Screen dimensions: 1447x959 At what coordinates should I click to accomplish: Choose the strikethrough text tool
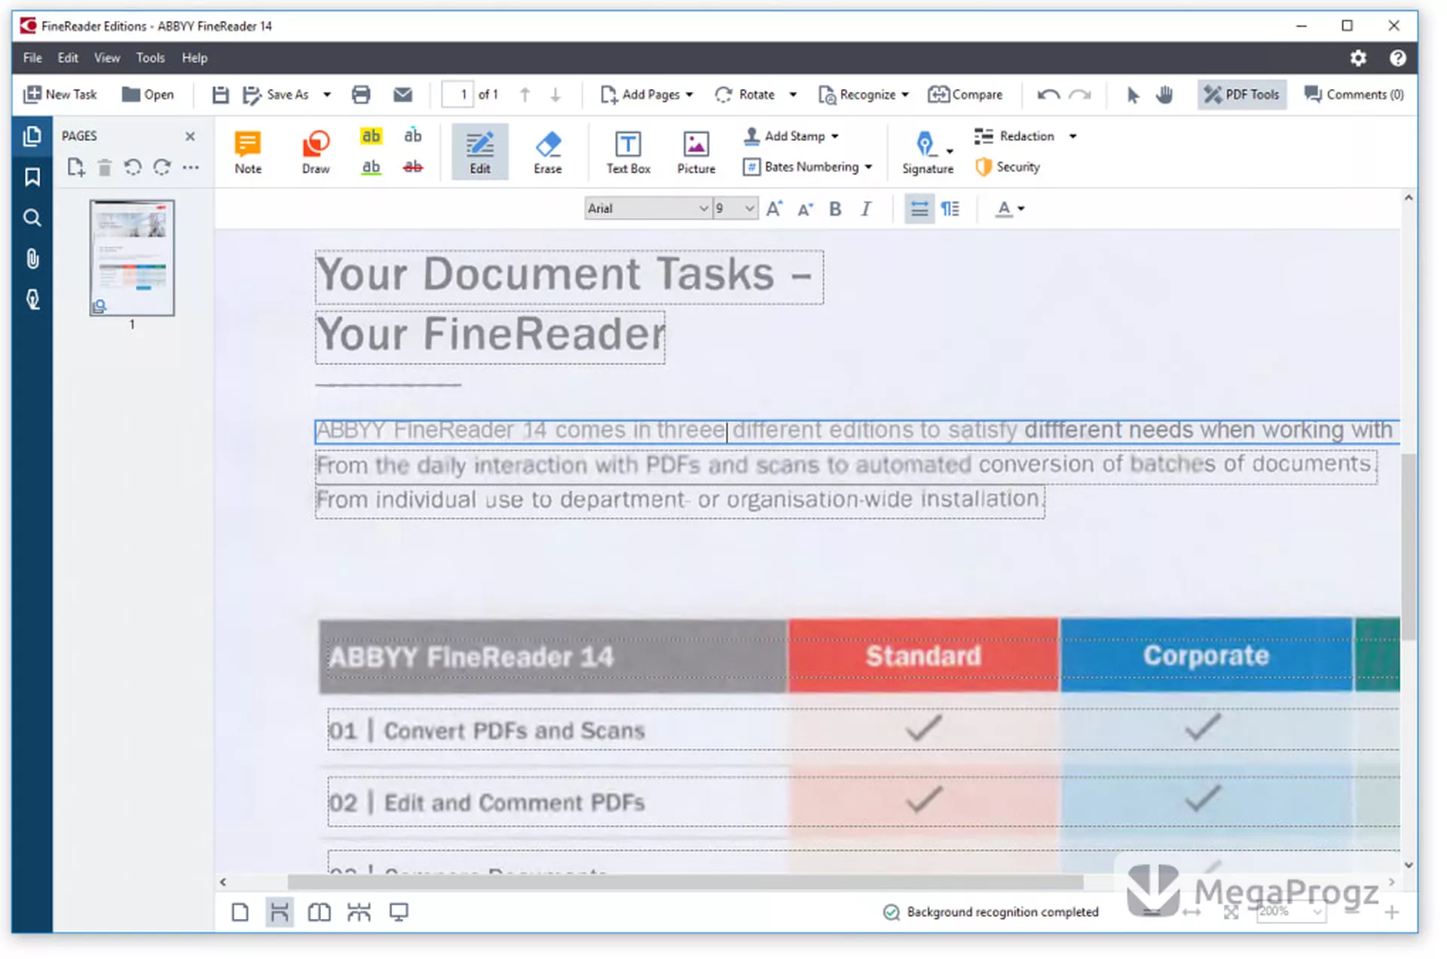[413, 167]
